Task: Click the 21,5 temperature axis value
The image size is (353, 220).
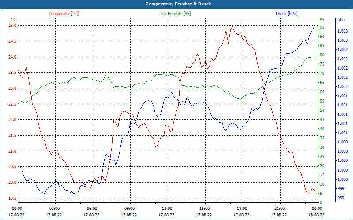Action: tap(13, 136)
